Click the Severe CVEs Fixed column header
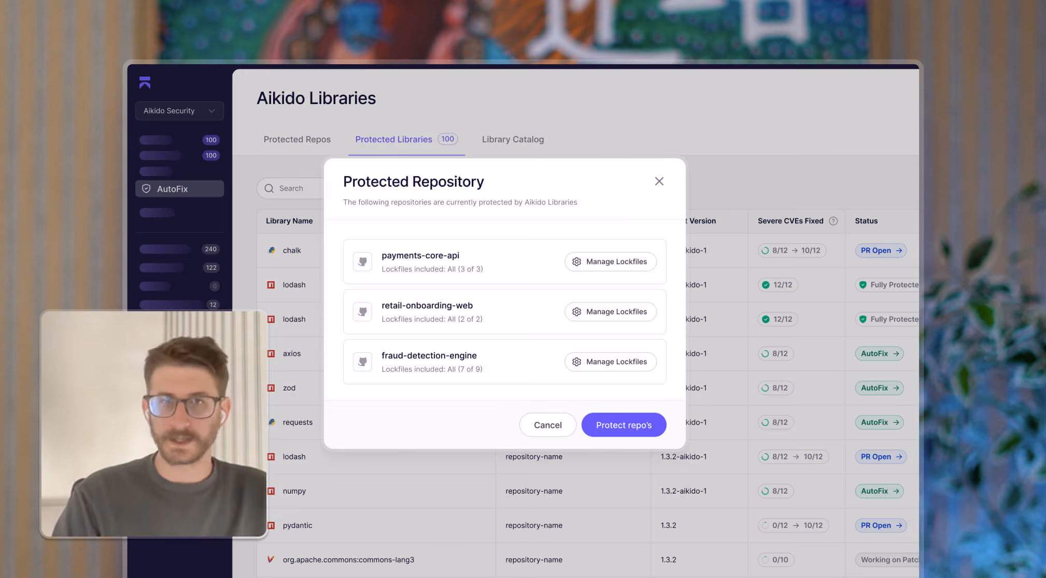Screen dimensions: 1046x578 (x=790, y=221)
